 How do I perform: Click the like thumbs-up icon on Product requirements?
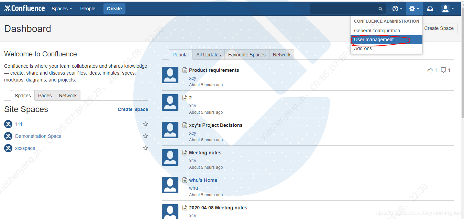430,70
